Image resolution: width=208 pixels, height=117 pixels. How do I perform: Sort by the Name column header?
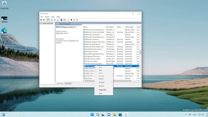94,27
